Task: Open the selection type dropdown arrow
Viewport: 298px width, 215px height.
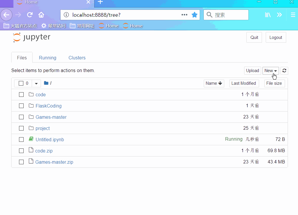Action: click(36, 83)
